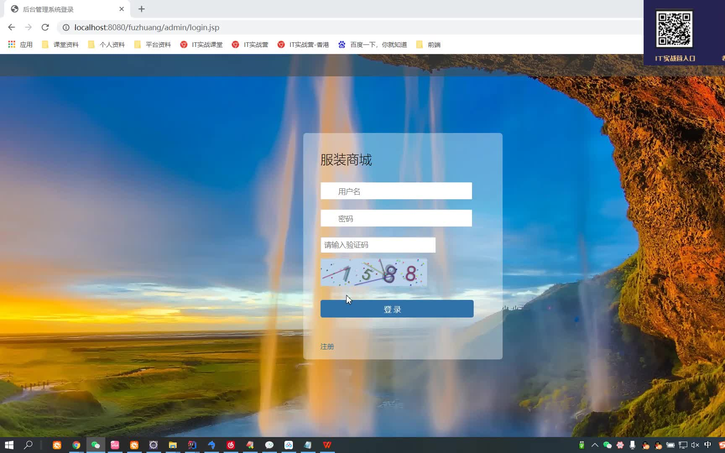Open Google Chrome from the taskbar

click(76, 445)
